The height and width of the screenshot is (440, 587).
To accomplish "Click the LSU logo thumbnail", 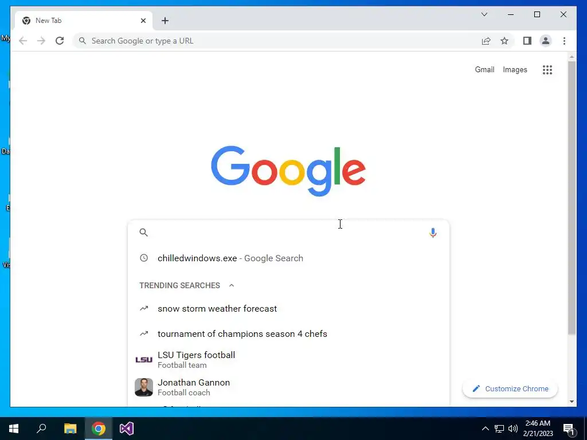I will [x=144, y=360].
